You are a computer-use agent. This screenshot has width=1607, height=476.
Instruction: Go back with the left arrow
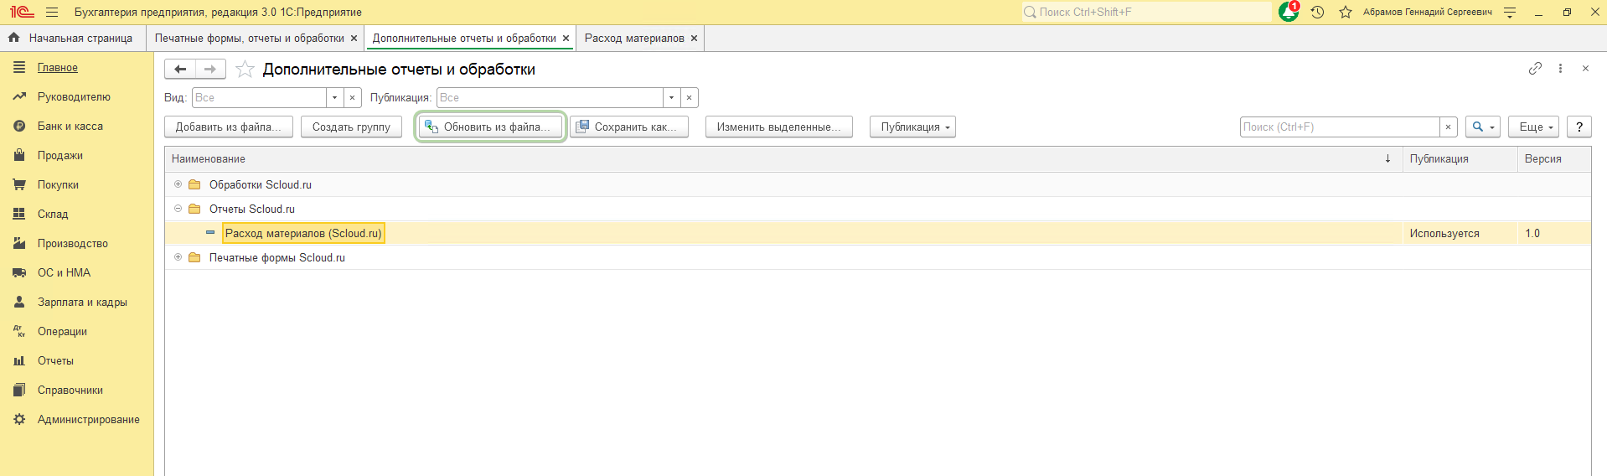(180, 69)
